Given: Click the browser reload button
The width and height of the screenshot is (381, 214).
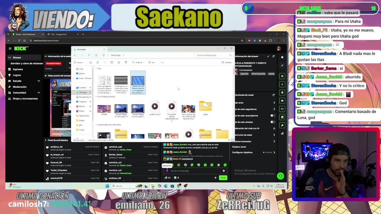Looking at the screenshot, I should (x=19, y=40).
